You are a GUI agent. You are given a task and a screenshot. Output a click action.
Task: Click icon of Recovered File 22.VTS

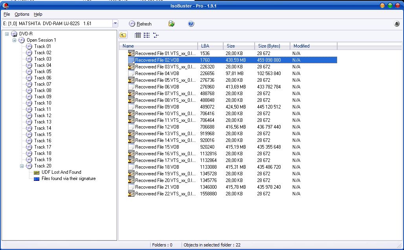click(x=131, y=194)
